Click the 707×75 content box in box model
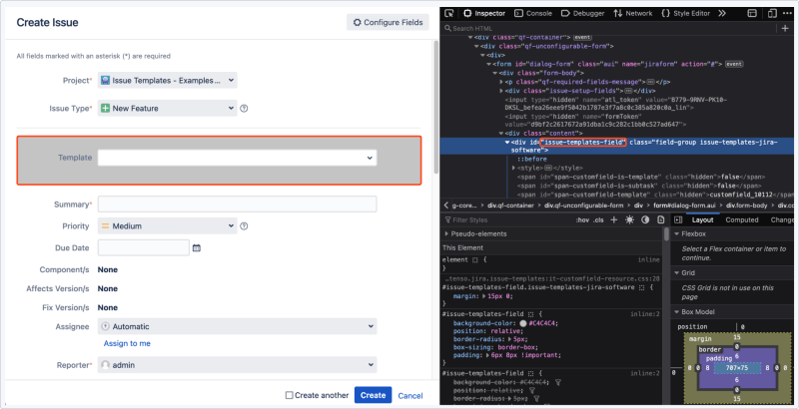799x409 pixels. click(737, 368)
